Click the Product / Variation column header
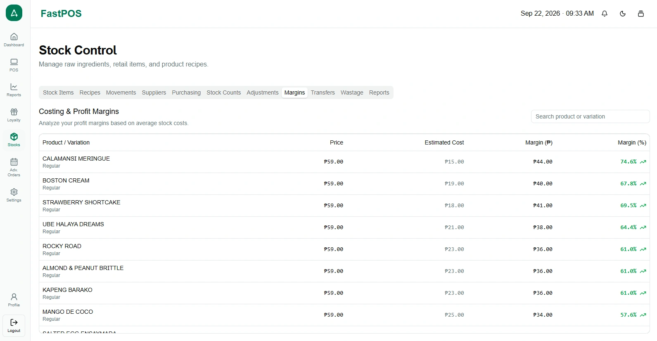657x341 pixels. (66, 142)
